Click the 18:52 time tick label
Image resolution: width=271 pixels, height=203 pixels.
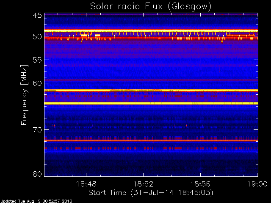tap(143, 184)
